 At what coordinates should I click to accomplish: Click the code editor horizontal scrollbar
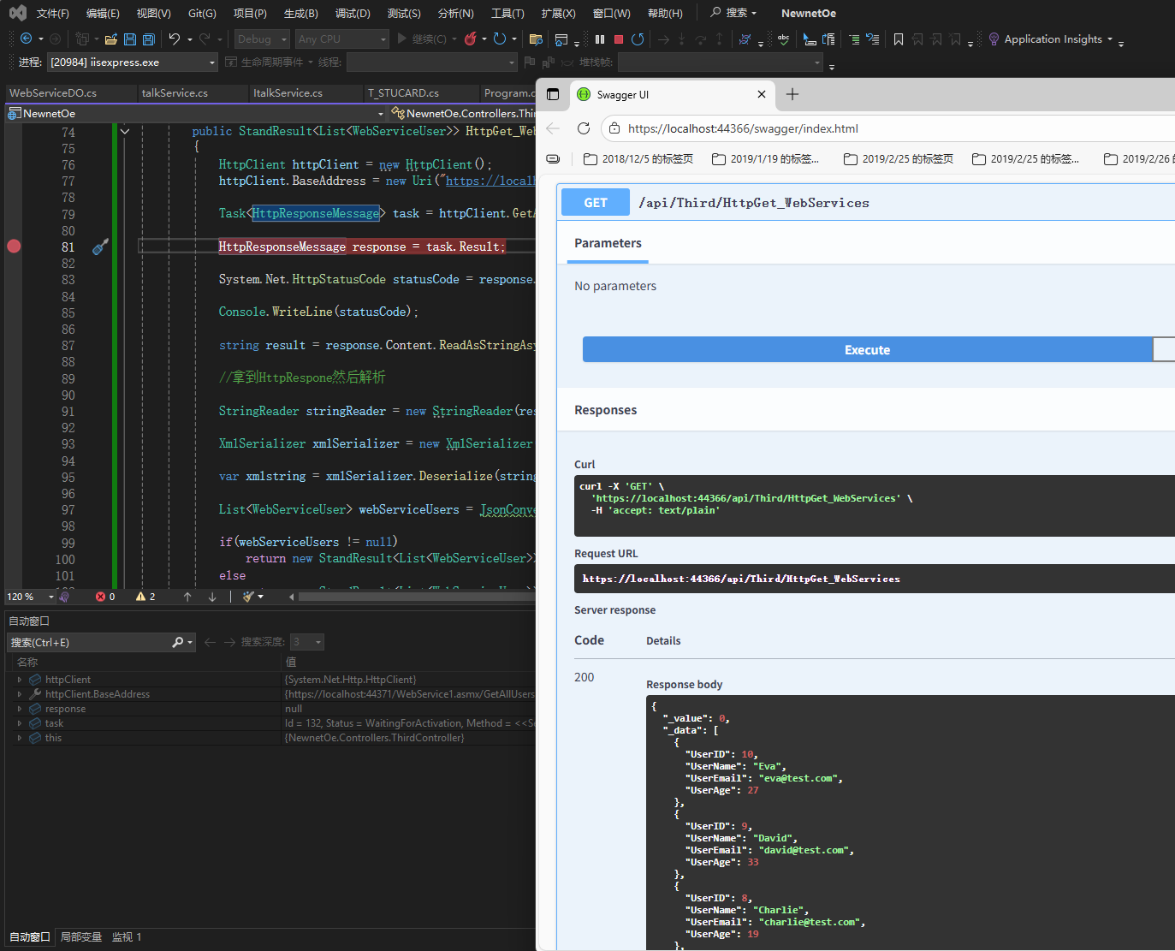(x=415, y=597)
